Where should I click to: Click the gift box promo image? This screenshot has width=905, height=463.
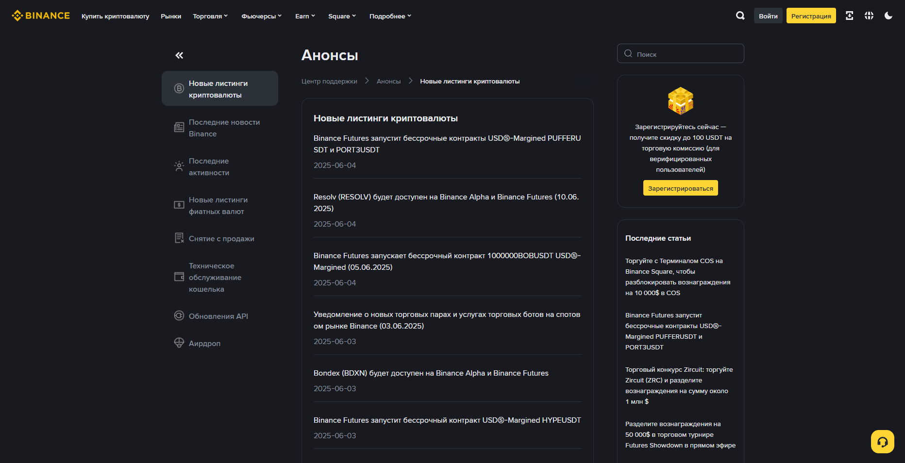[x=681, y=101]
